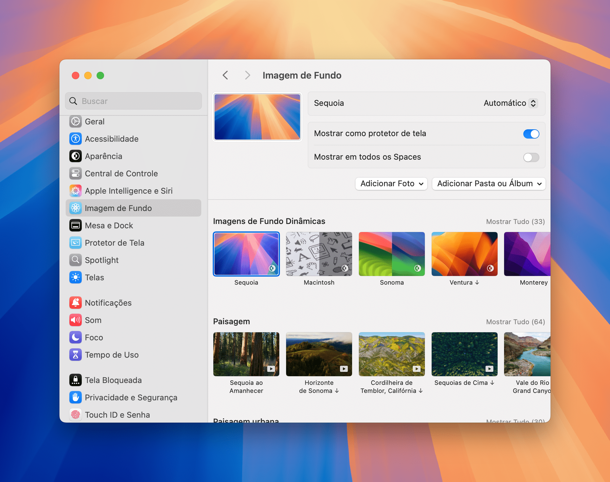Click download arrow next to Horizonte de Sonoma
The width and height of the screenshot is (610, 482).
click(x=337, y=391)
